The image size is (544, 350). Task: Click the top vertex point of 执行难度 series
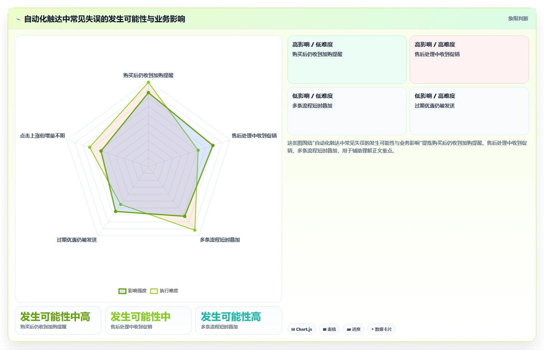tap(148, 82)
